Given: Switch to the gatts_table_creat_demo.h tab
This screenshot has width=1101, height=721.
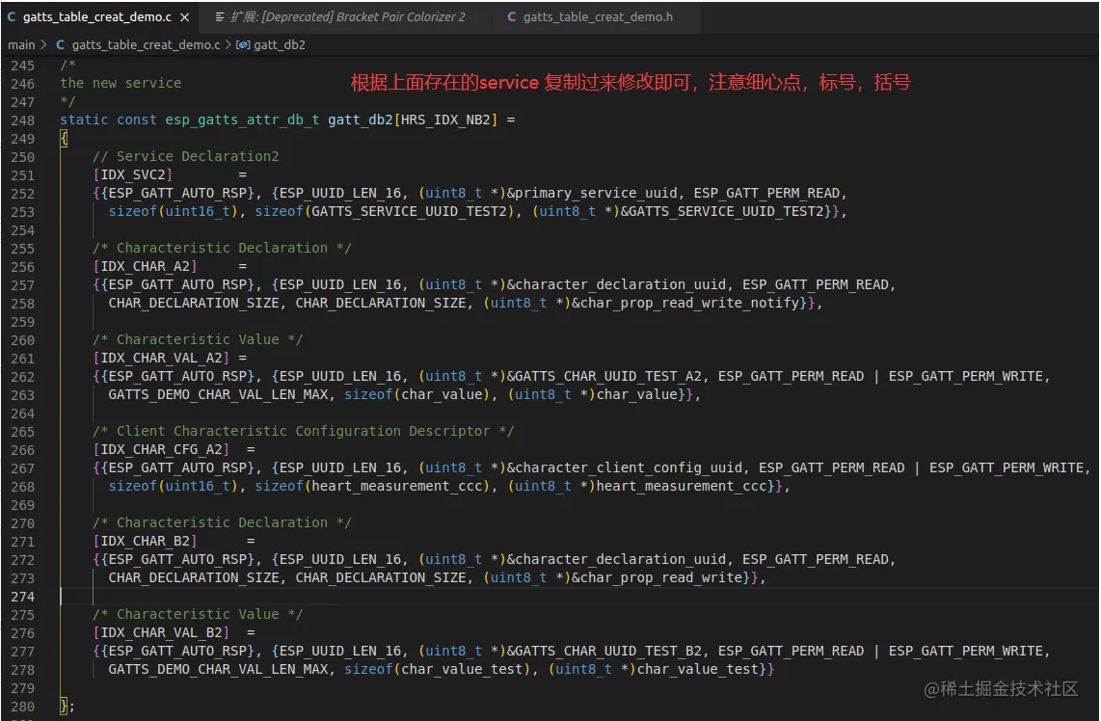Looking at the screenshot, I should 598,16.
